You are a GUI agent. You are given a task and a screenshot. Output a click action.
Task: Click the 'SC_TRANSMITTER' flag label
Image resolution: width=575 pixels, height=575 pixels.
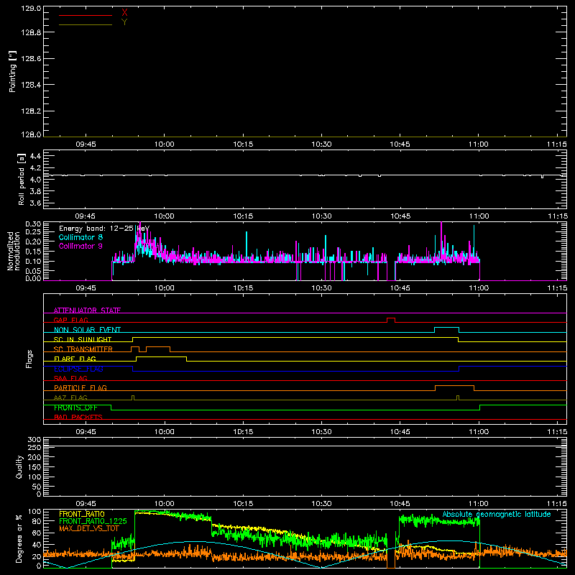pos(83,349)
